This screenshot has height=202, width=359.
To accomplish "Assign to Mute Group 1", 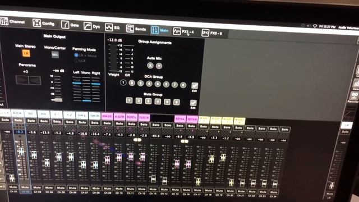I will click(129, 100).
